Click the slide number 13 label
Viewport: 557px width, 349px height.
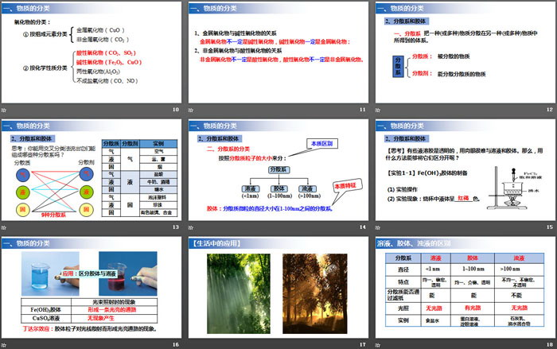[175, 227]
